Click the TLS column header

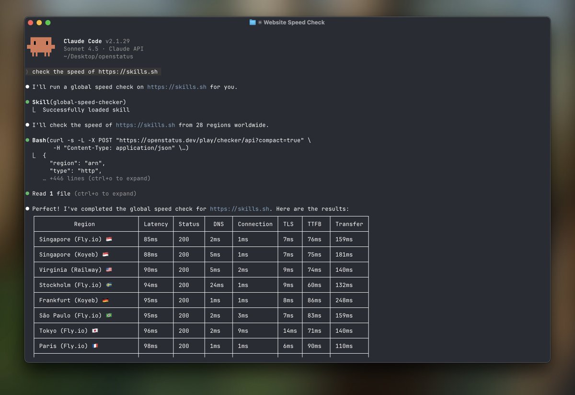(x=288, y=224)
